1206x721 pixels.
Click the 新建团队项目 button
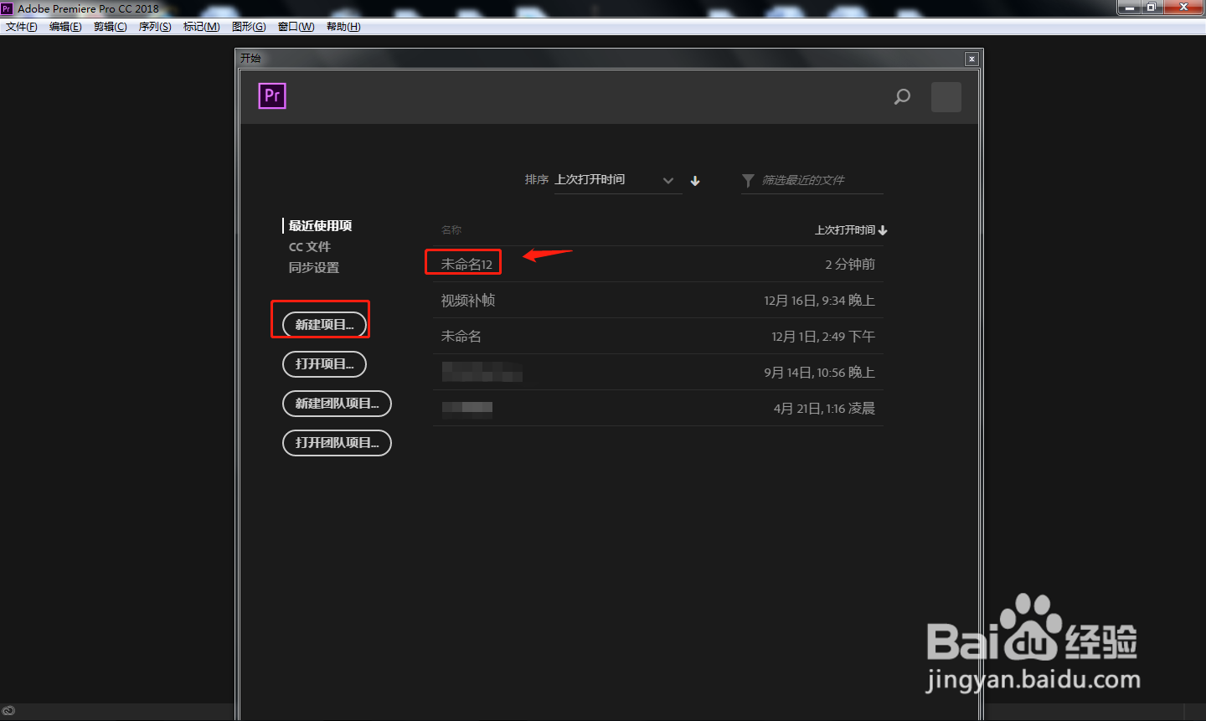(338, 403)
